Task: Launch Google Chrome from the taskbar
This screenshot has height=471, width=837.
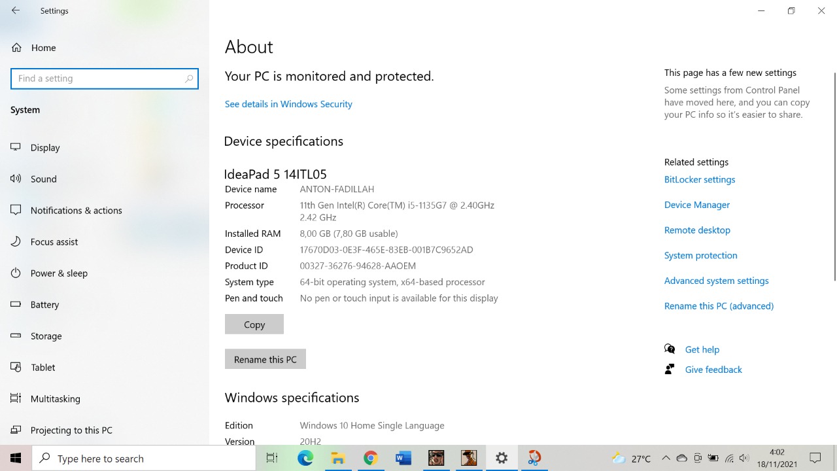Action: tap(371, 458)
